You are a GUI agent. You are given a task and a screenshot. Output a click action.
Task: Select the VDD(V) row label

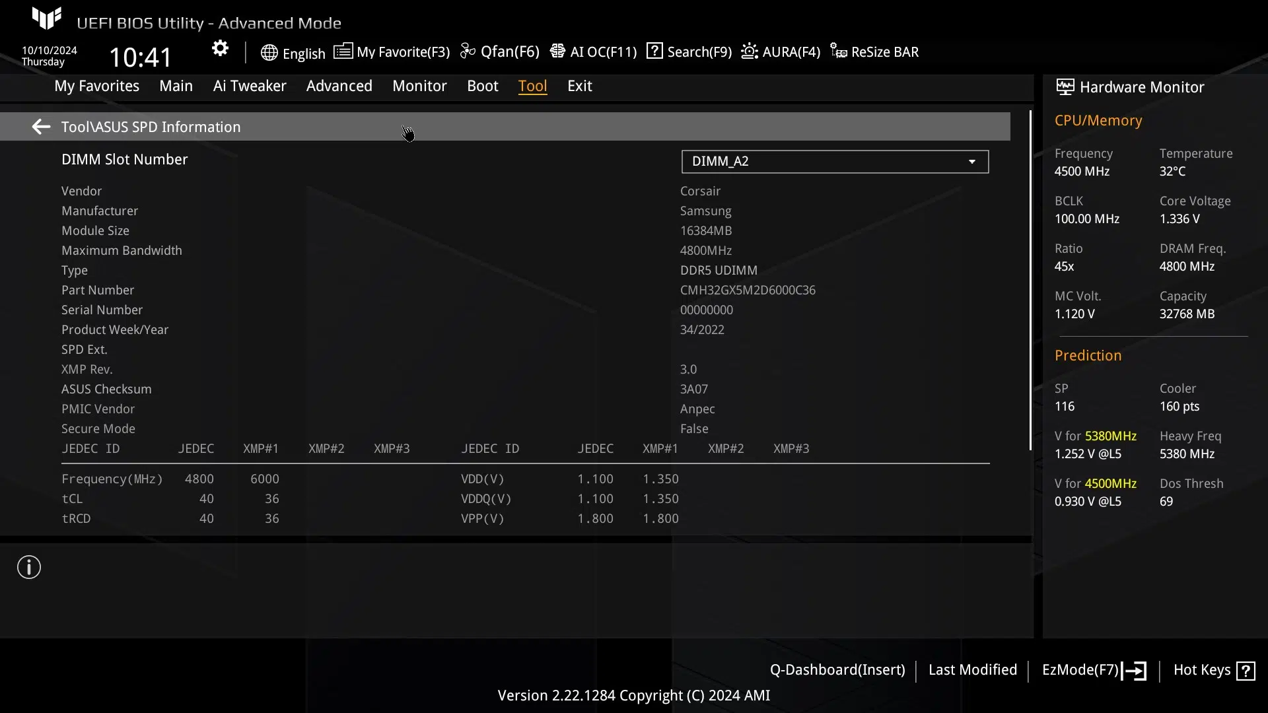pyautogui.click(x=482, y=479)
